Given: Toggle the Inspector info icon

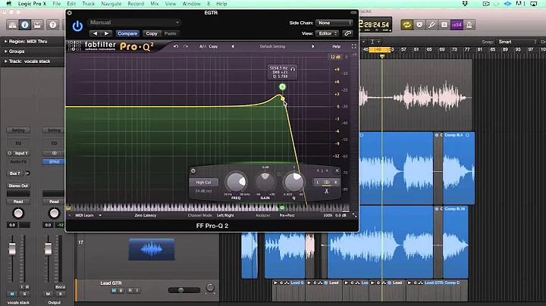Looking at the screenshot, I should 25,25.
